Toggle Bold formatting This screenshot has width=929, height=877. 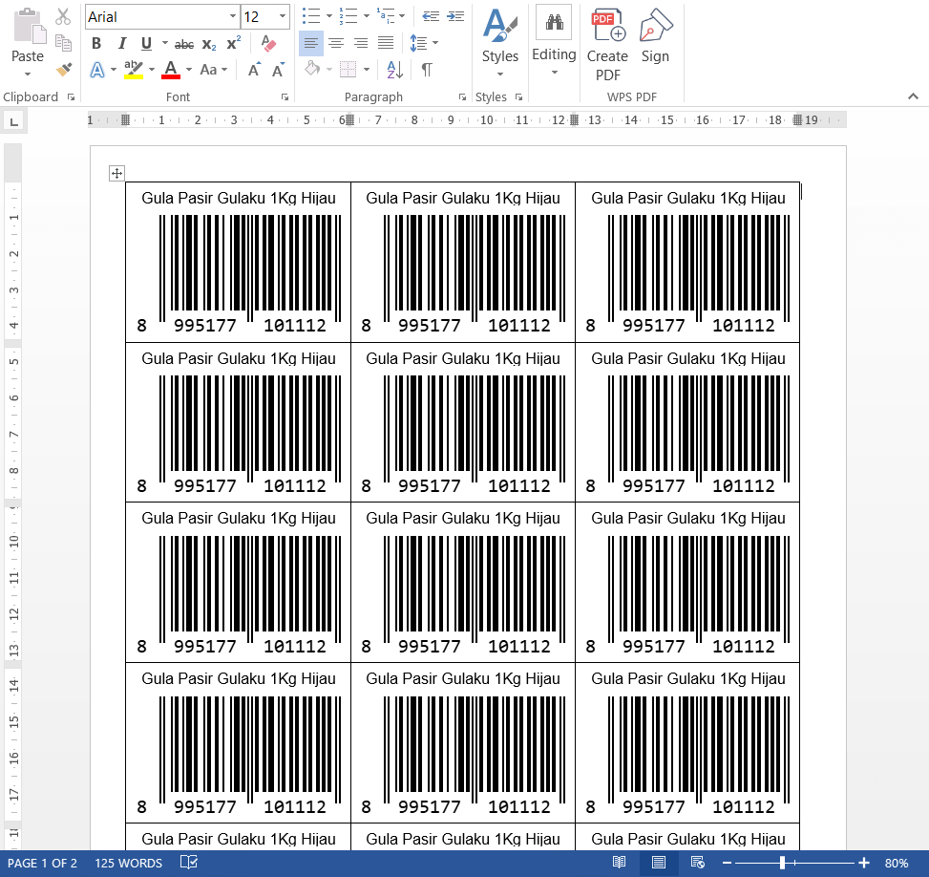pyautogui.click(x=96, y=44)
